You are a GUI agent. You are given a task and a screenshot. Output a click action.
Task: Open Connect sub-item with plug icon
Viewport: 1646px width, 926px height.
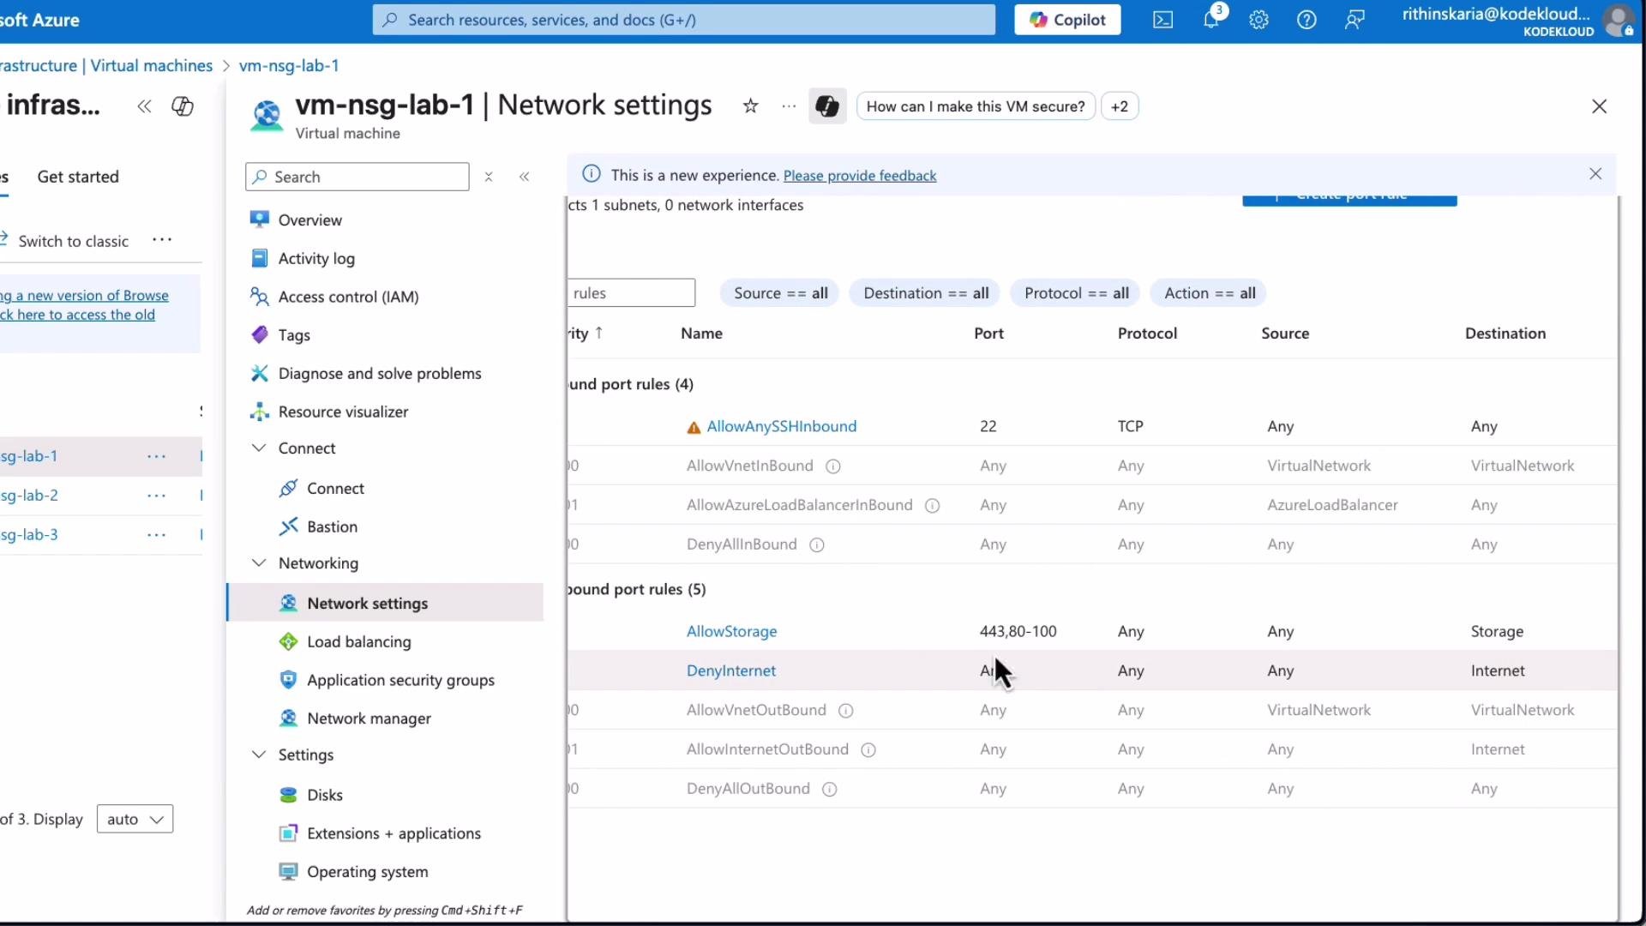click(x=335, y=489)
